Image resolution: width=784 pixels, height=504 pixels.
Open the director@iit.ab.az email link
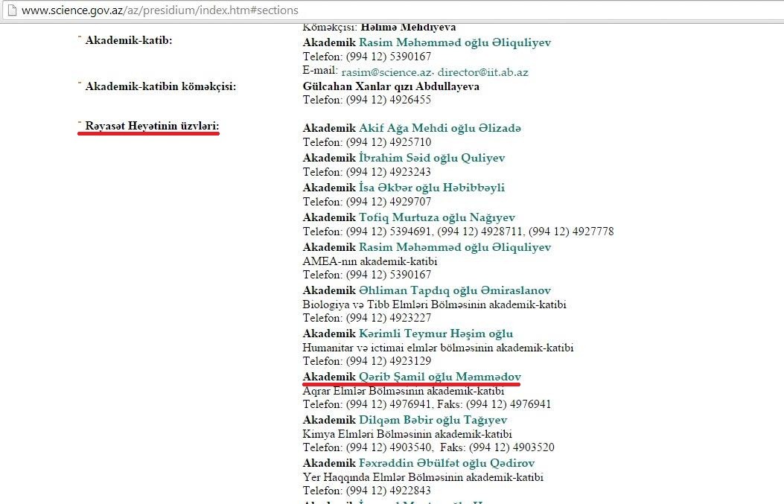point(482,72)
